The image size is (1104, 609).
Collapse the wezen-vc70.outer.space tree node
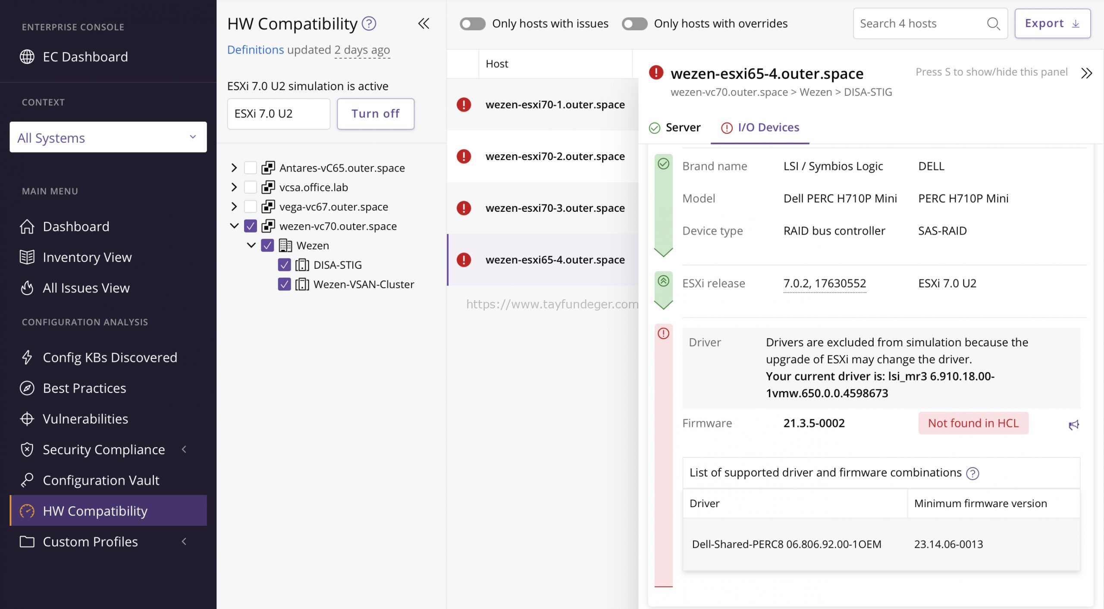point(234,226)
